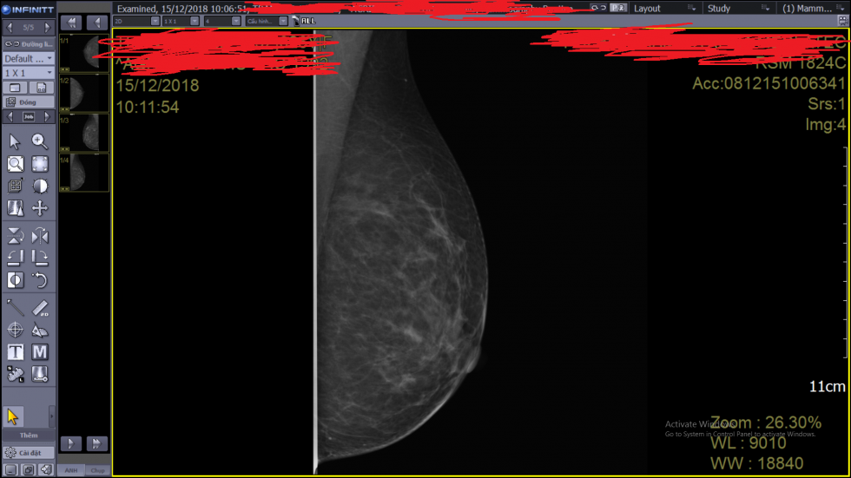Activate the pan/move tool
This screenshot has width=851, height=478.
[40, 208]
